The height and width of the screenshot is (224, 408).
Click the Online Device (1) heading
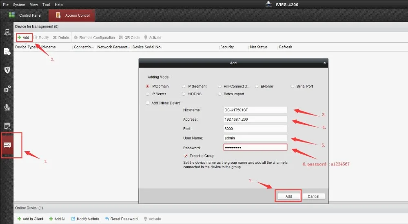coord(29,208)
